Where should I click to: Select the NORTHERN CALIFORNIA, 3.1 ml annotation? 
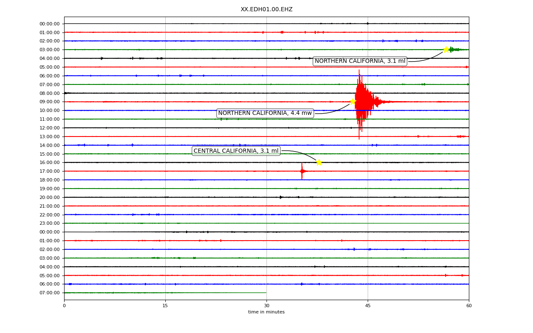(360, 61)
